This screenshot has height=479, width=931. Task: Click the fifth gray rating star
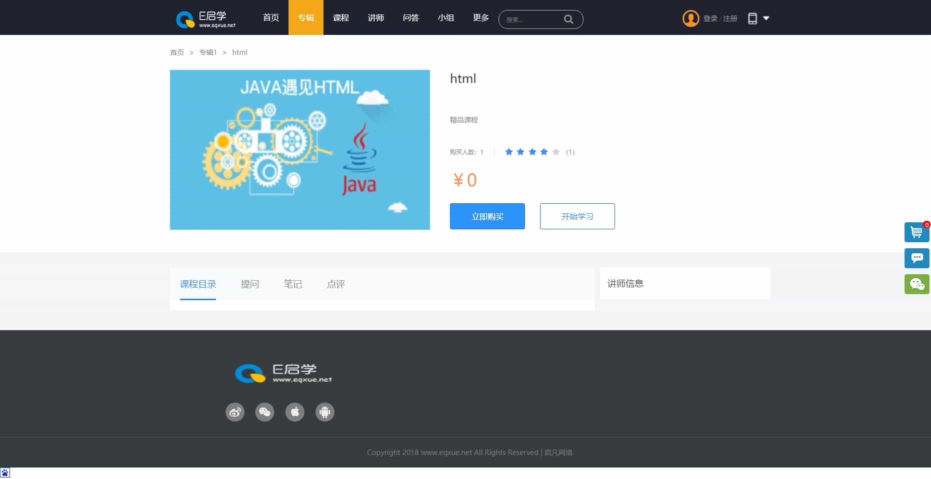click(556, 152)
